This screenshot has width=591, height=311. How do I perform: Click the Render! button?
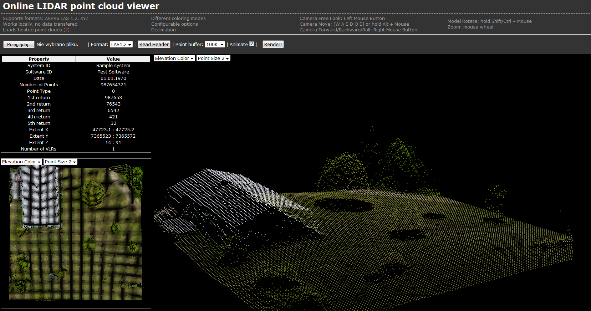[x=273, y=45]
